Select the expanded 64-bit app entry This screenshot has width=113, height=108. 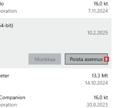56,43
